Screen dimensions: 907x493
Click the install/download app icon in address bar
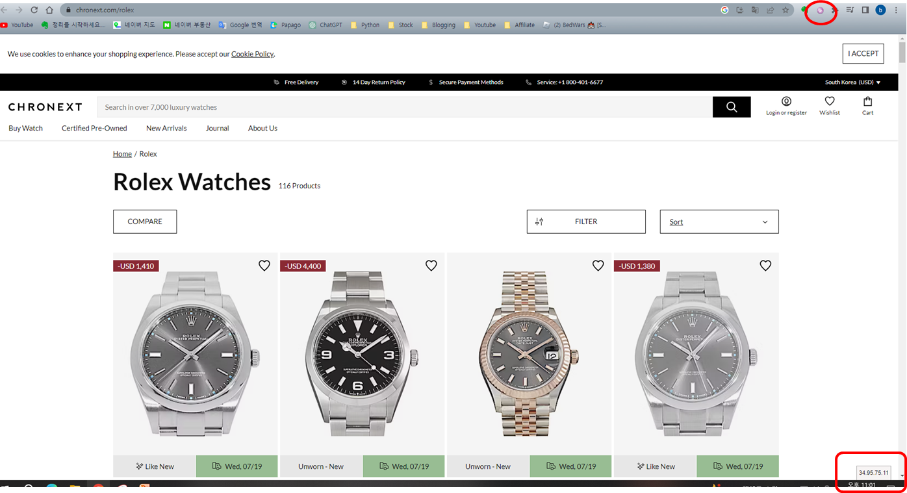[x=740, y=10]
